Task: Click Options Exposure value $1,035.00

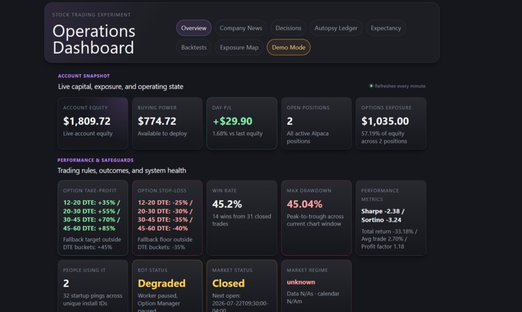Action: pos(385,121)
